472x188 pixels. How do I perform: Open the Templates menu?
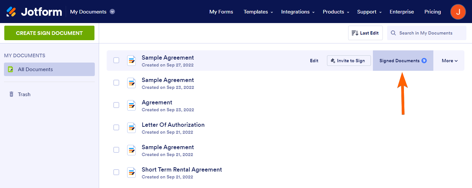tap(258, 12)
